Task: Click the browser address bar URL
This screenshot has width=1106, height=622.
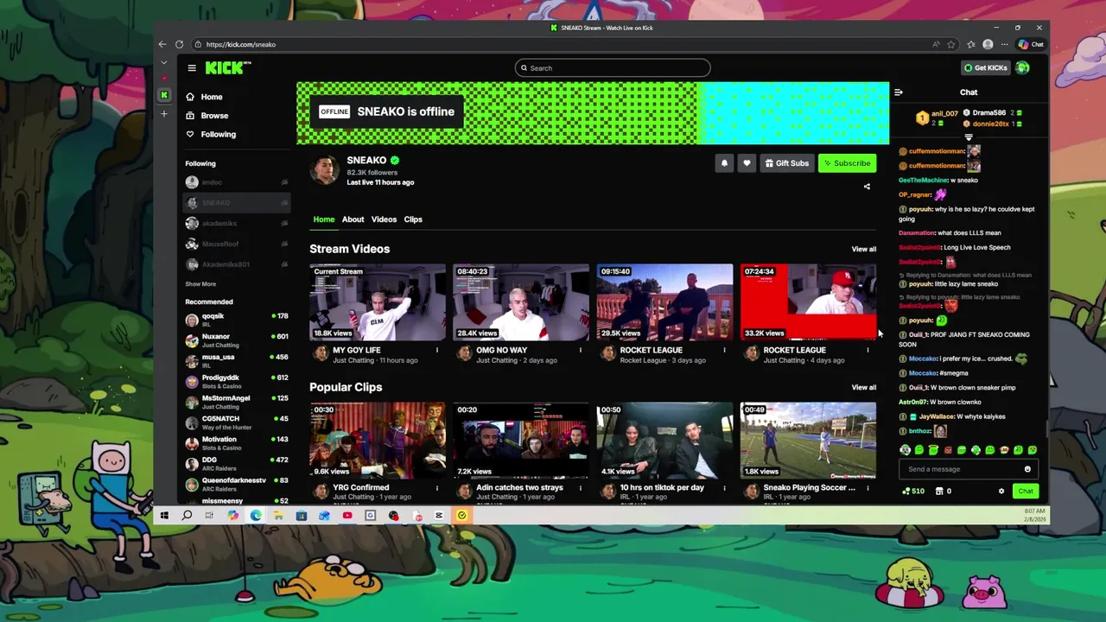Action: click(x=241, y=44)
